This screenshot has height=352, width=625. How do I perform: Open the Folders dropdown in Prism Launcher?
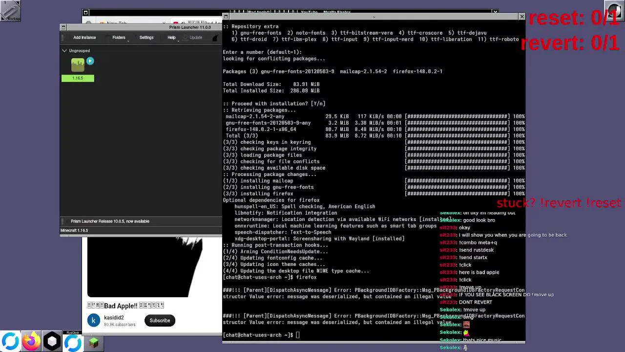(119, 38)
